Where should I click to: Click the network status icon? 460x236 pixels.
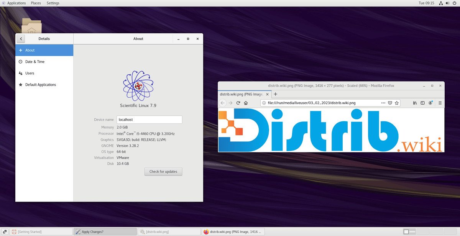click(441, 3)
